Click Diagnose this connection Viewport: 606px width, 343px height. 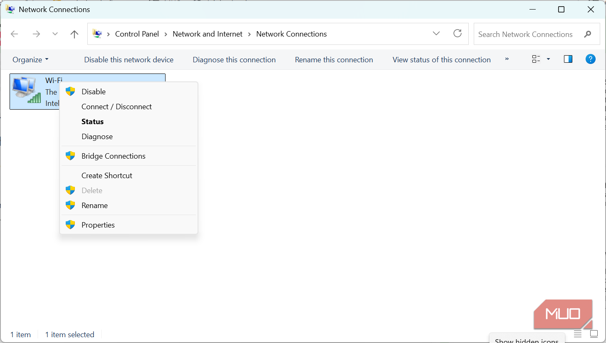pos(234,59)
